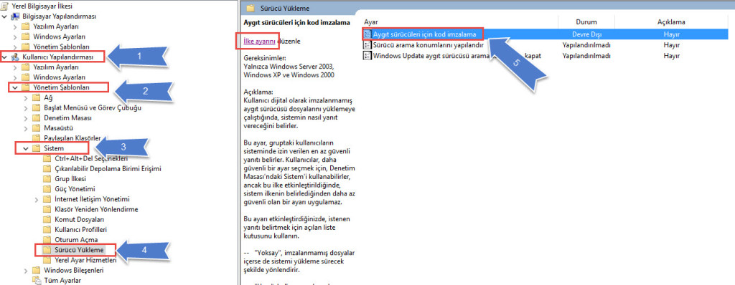Click policy icon of Aygıt sürücüleri için kod imzalama
The image size is (735, 285).
point(367,34)
